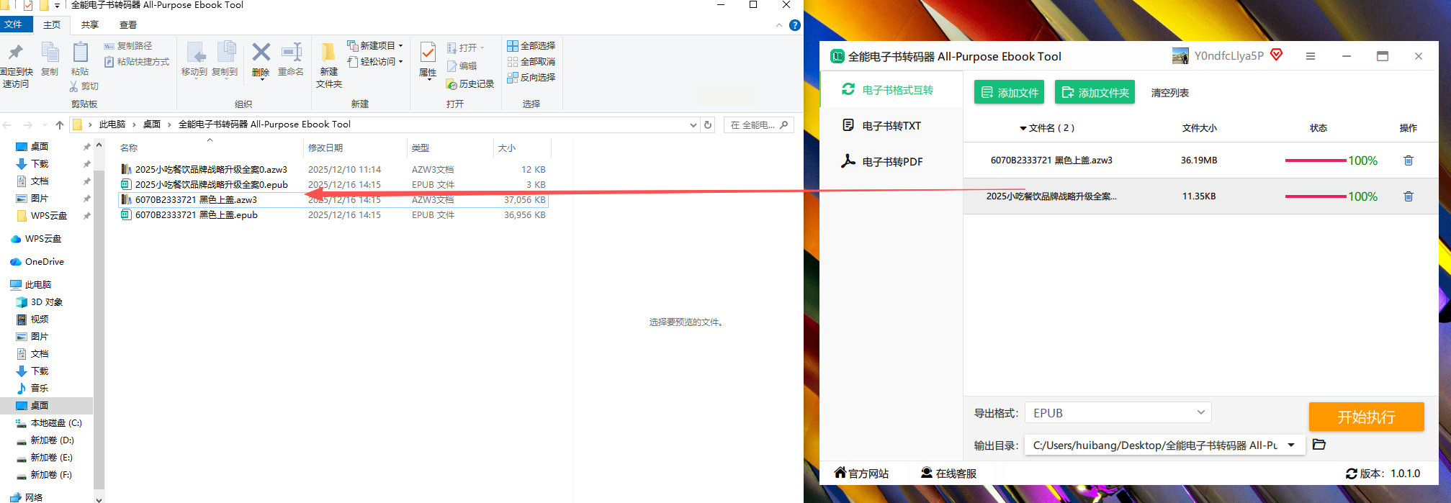Image resolution: width=1451 pixels, height=503 pixels.
Task: Click user avatar picture in Ebook Tool
Action: coord(1180,56)
